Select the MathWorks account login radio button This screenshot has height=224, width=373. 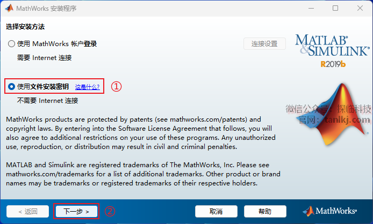pos(11,44)
